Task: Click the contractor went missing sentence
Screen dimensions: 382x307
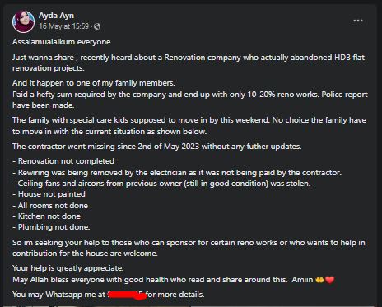Action: [157, 147]
